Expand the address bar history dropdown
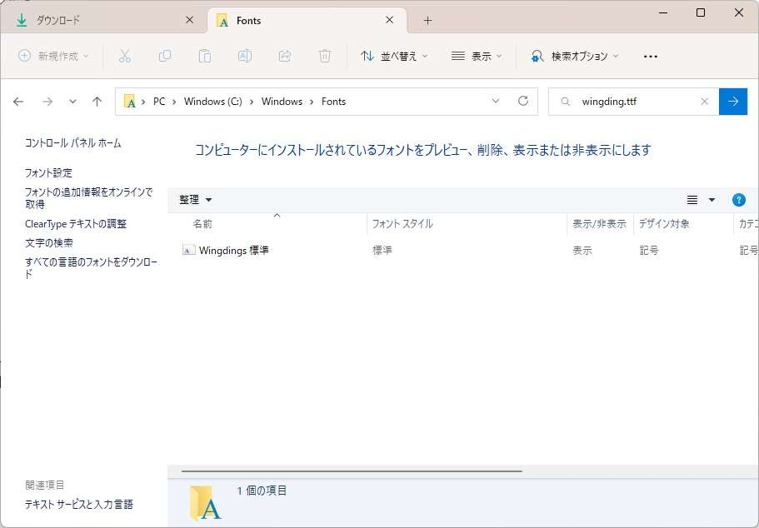The height and width of the screenshot is (528, 759). pos(496,101)
